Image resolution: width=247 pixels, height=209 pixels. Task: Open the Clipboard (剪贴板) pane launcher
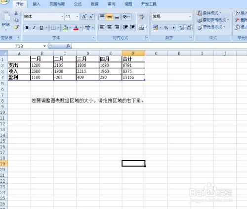pos(18,37)
